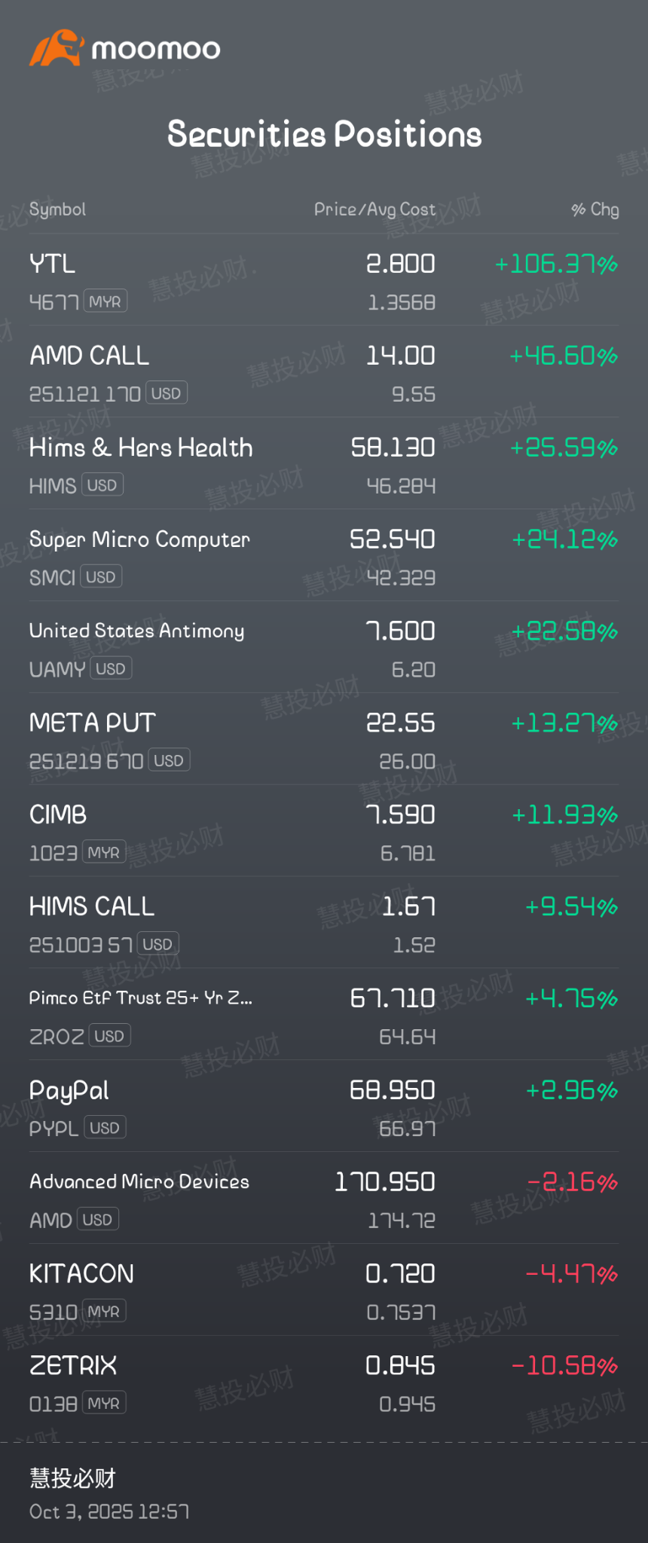Click the 慧投必财 username at the bottom
This screenshot has width=648, height=1543.
point(72,1478)
